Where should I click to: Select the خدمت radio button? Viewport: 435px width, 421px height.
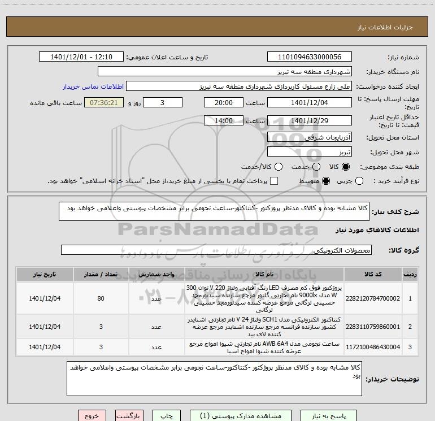point(316,167)
